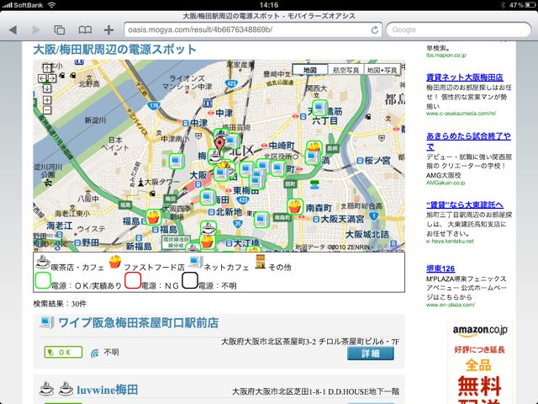Open Safari's pages/tabs overview icon
Viewport: 538px width, 404px height.
point(60,30)
